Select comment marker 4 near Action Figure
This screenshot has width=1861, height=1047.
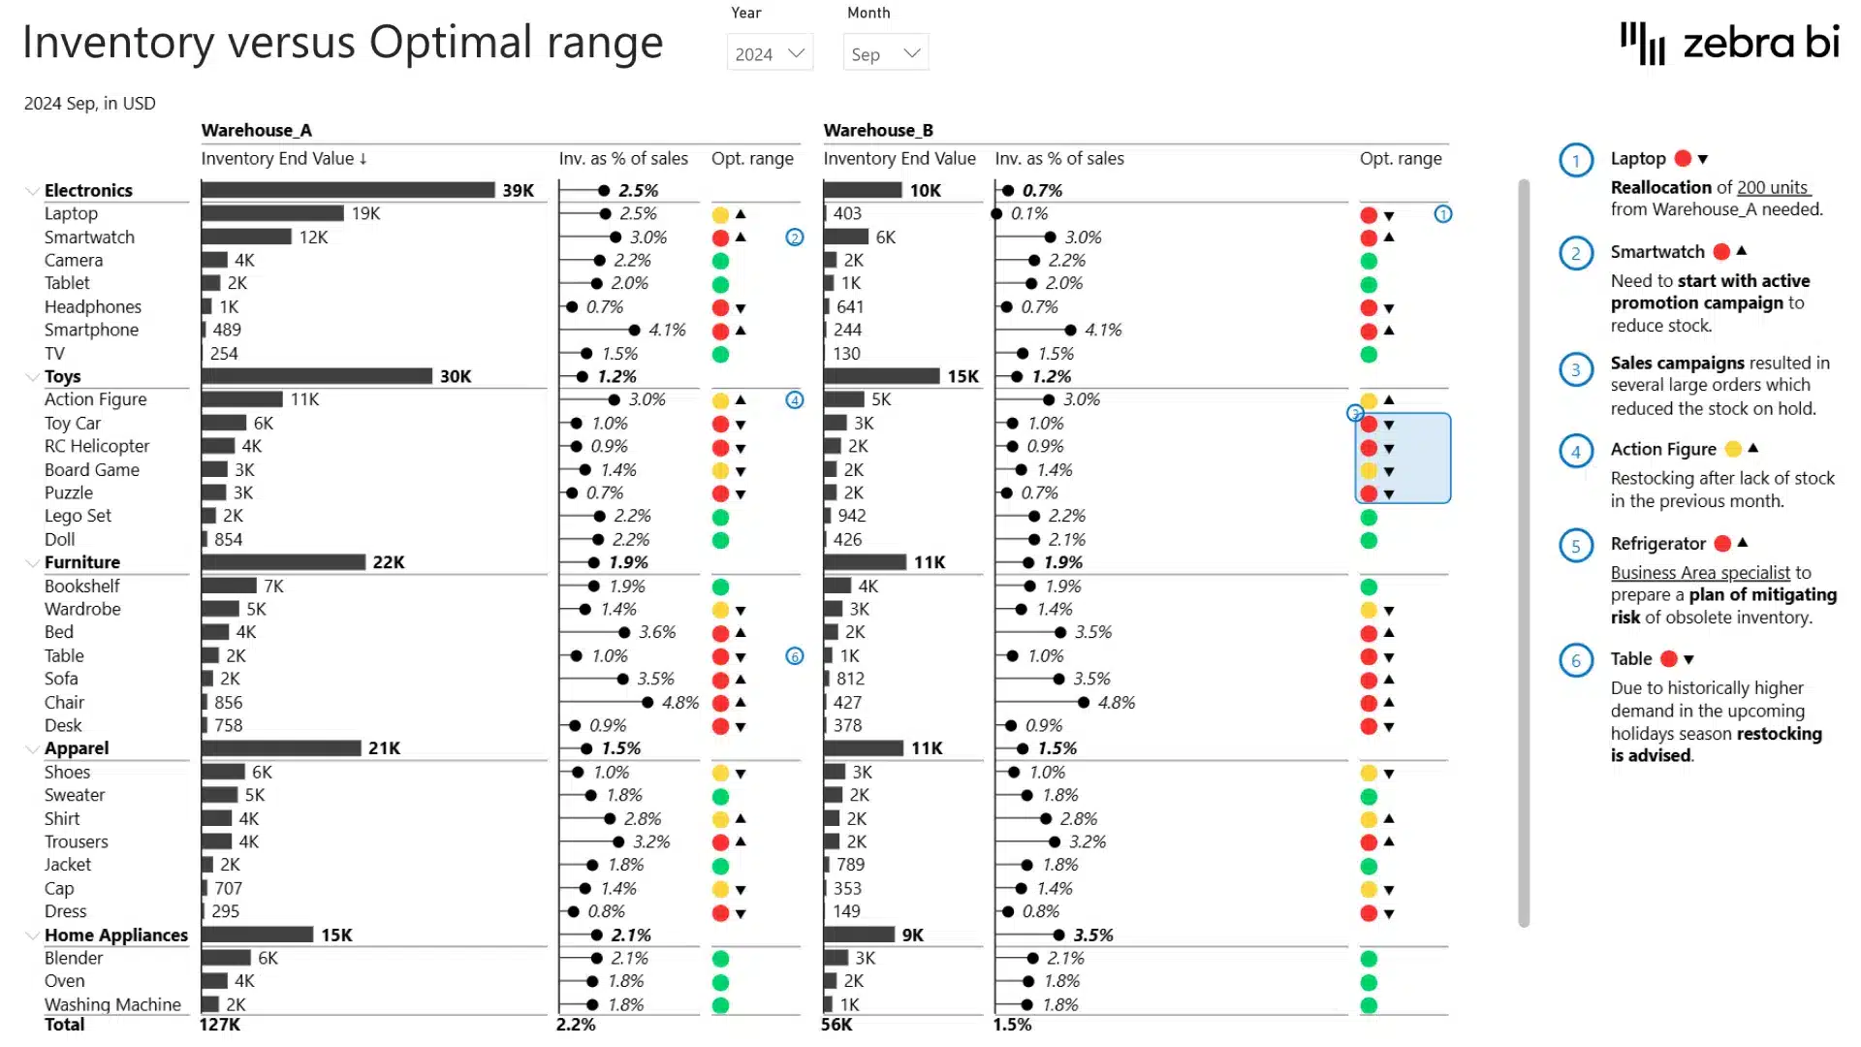[795, 399]
